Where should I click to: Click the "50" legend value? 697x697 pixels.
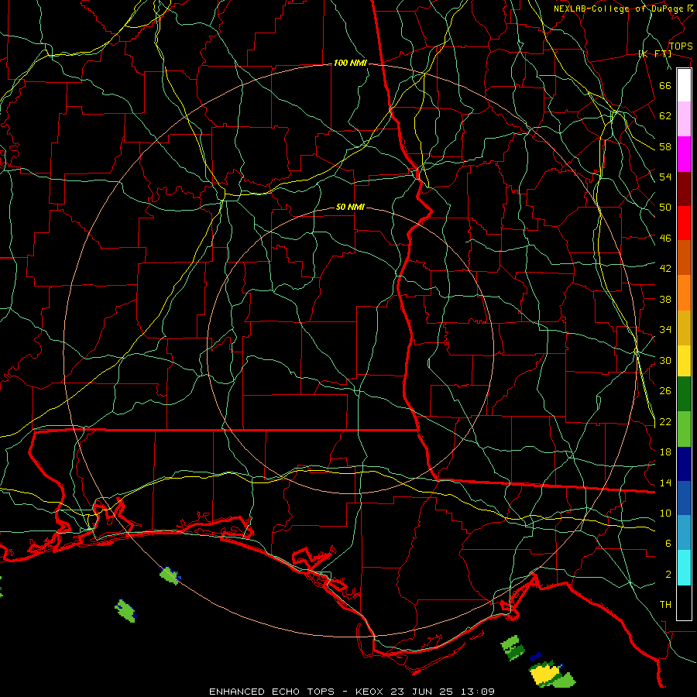pyautogui.click(x=665, y=208)
